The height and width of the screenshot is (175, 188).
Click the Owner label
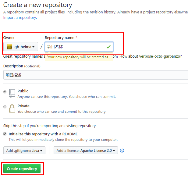(9, 38)
